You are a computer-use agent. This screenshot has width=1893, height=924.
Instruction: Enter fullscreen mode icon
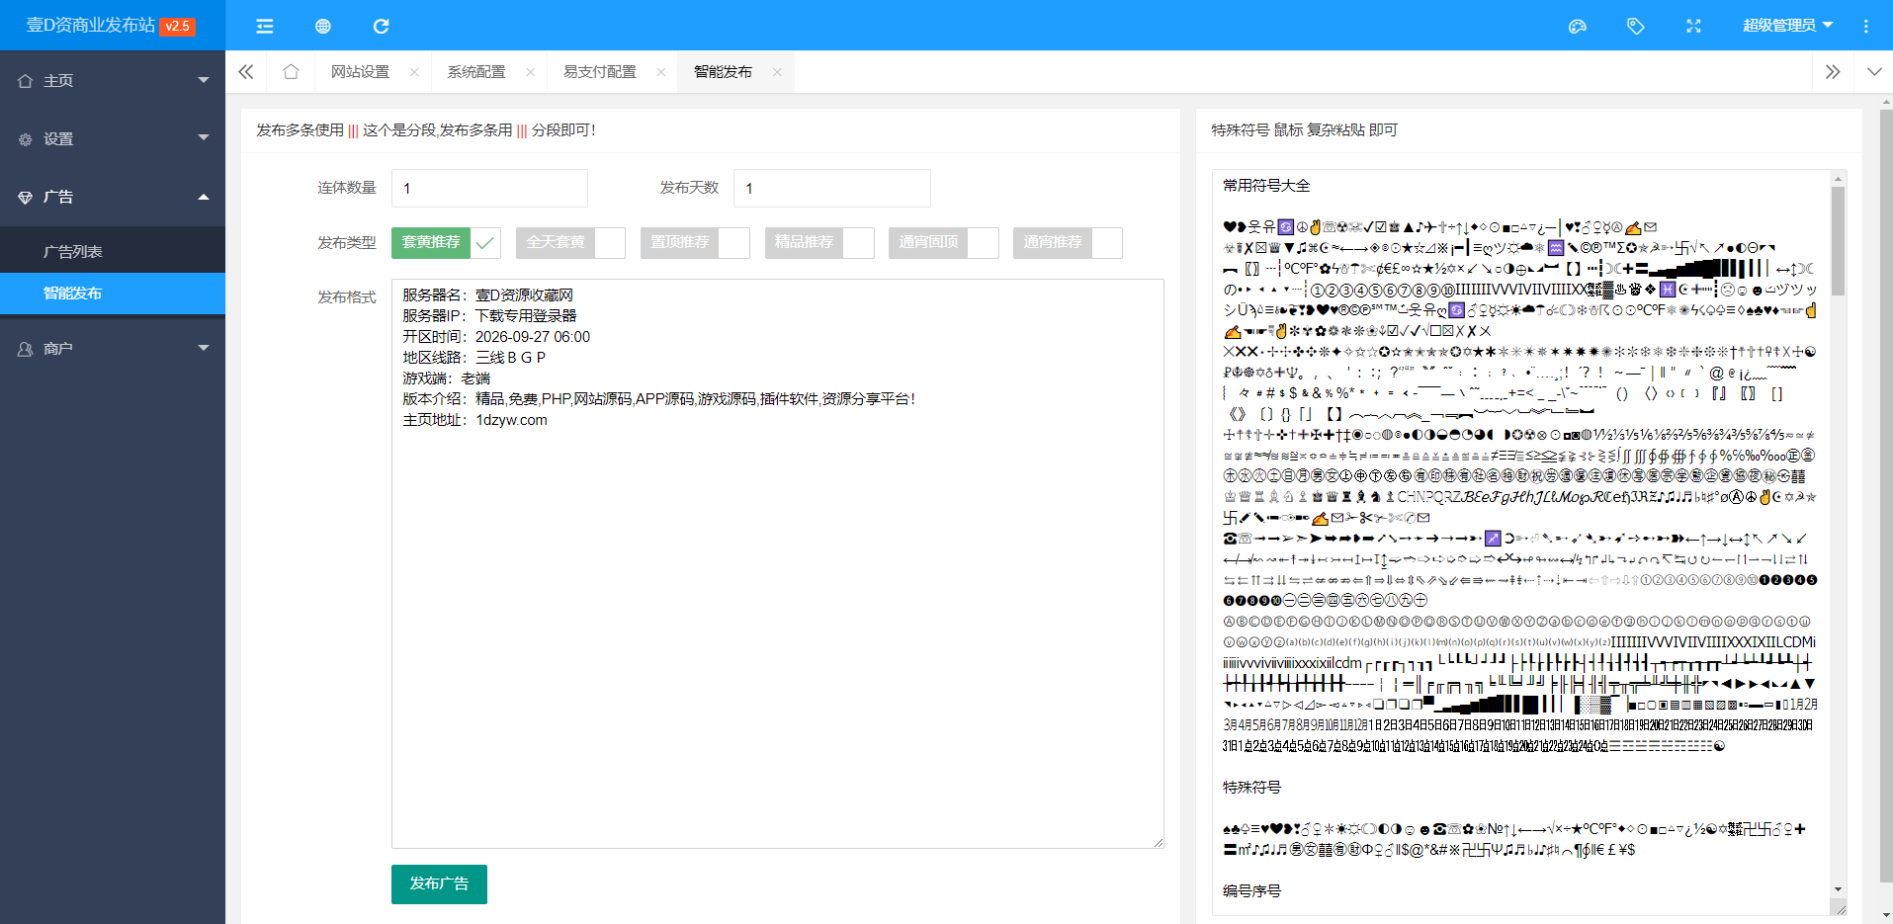pos(1693,26)
